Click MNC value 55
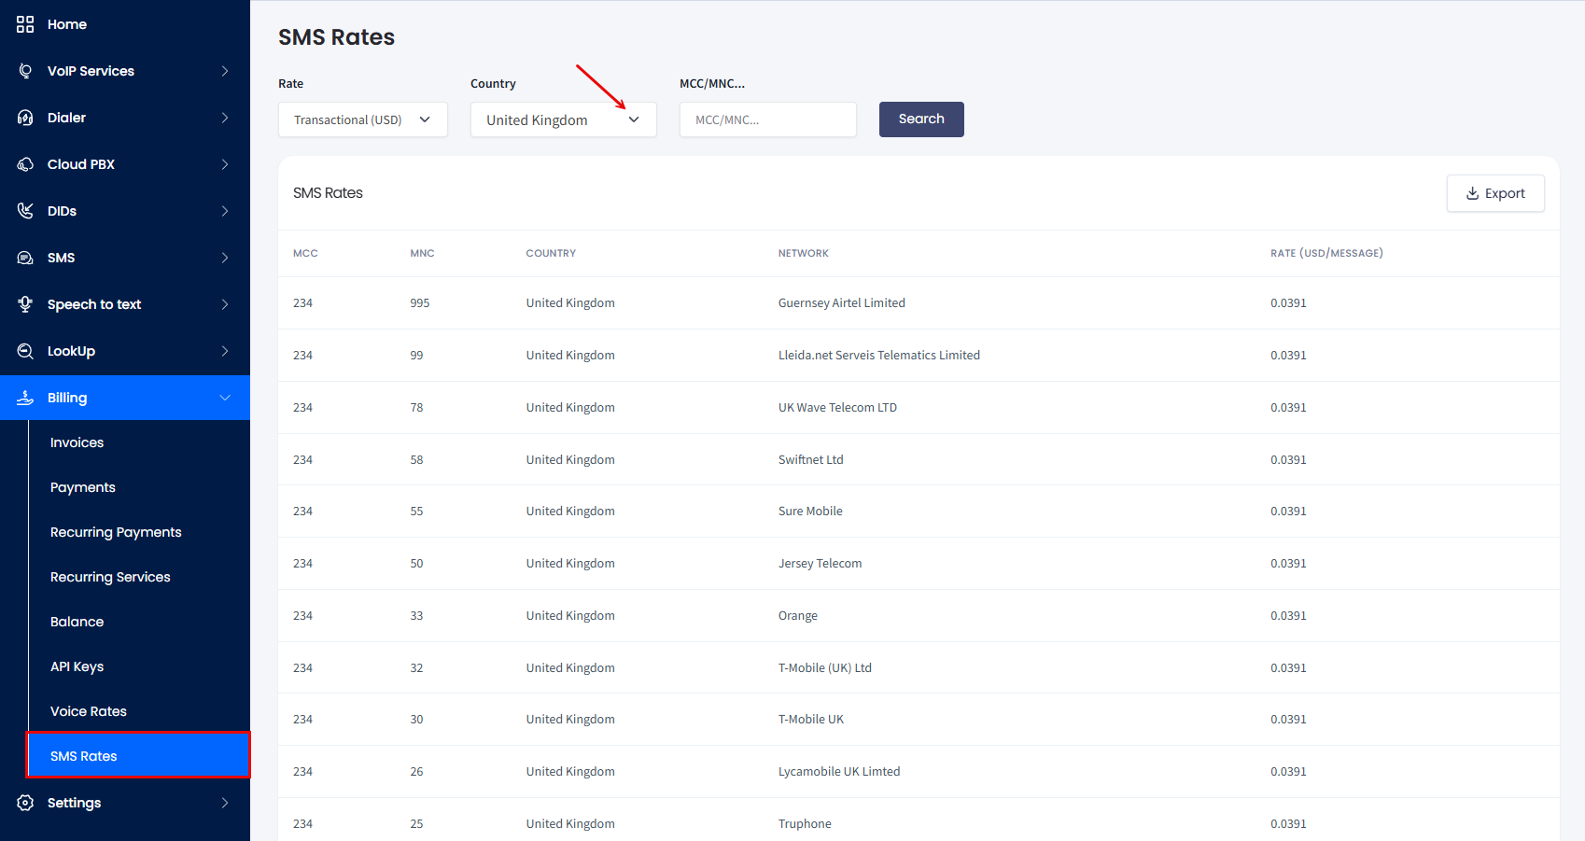The image size is (1585, 841). (x=416, y=512)
